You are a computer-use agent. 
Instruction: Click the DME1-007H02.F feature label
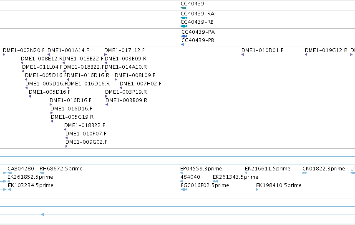[x=140, y=84]
